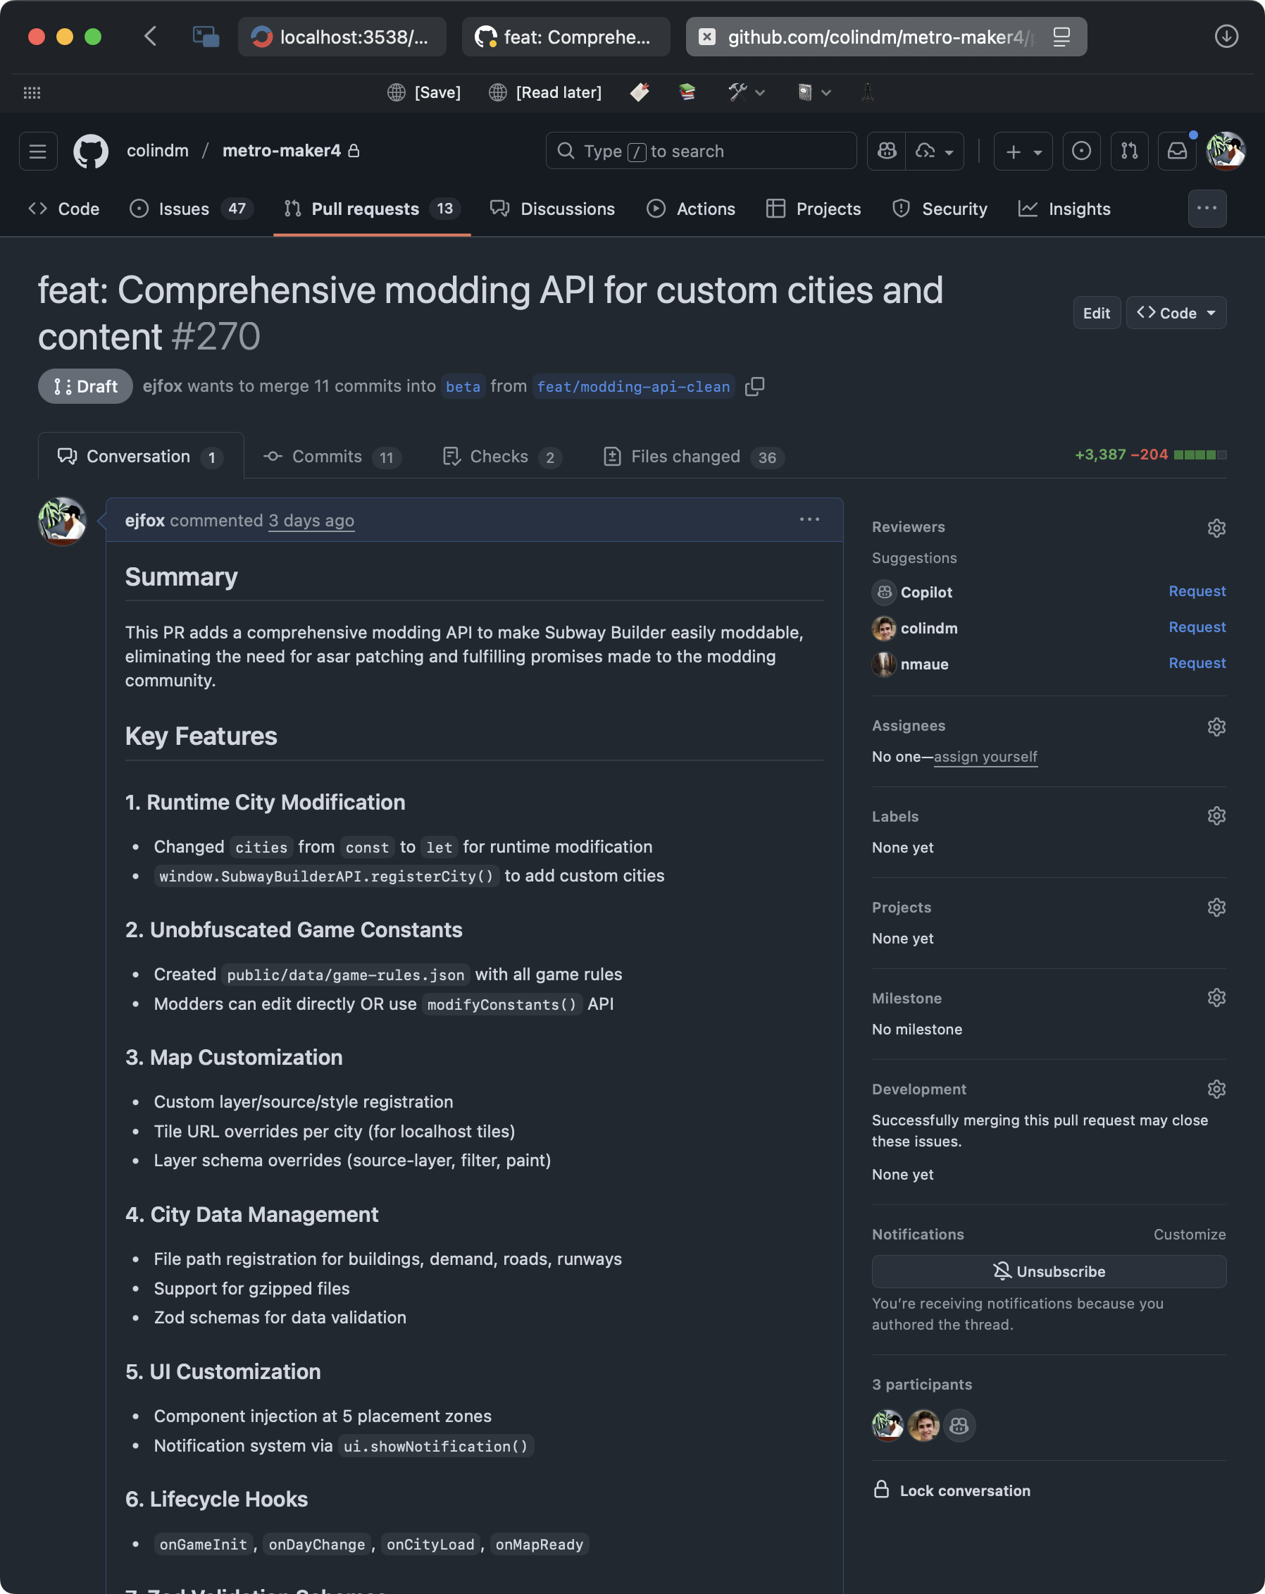Viewport: 1265px width, 1594px height.
Task: Open the create new (+) dropdown
Action: point(1023,151)
